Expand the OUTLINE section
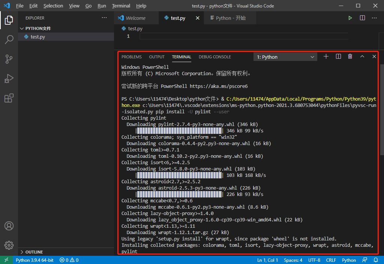 point(33,252)
